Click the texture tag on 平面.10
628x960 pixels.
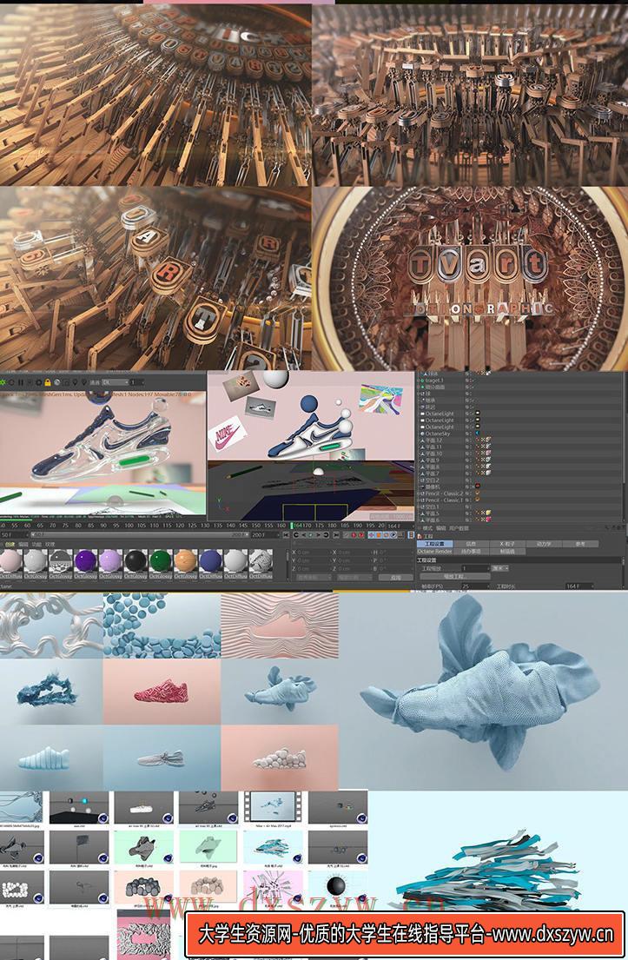(x=488, y=453)
